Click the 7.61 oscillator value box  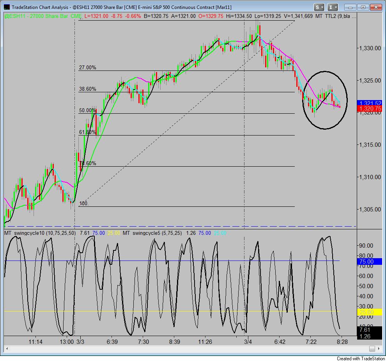tap(369, 330)
